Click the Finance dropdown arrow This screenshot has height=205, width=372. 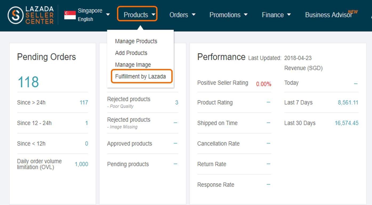[289, 15]
